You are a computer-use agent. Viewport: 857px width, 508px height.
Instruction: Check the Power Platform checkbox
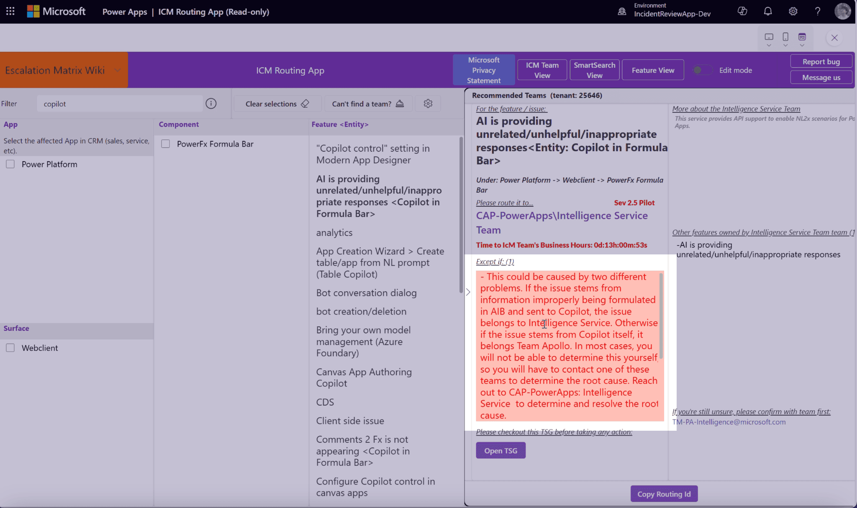coord(10,164)
